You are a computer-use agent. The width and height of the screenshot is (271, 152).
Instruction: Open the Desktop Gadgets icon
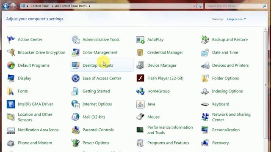76,65
